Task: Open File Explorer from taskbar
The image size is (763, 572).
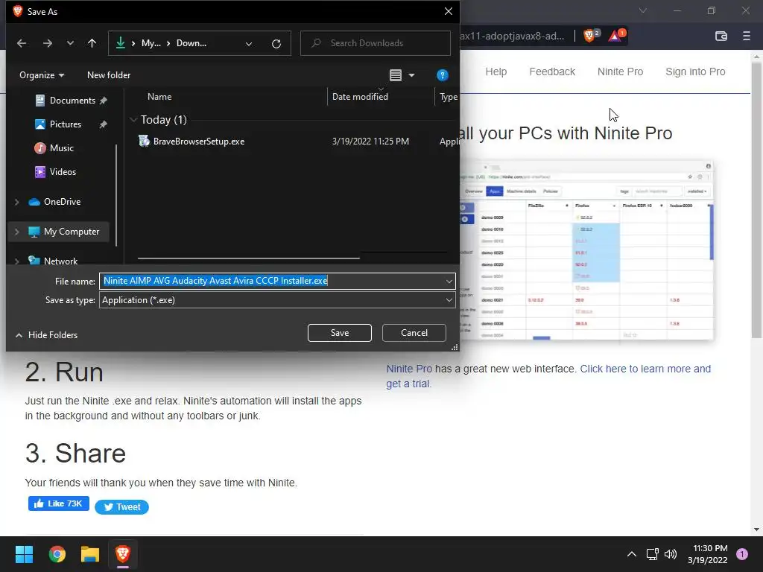Action: click(90, 554)
